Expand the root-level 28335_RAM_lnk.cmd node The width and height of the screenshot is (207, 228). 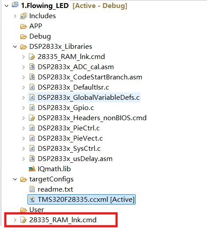pyautogui.click(x=15, y=220)
